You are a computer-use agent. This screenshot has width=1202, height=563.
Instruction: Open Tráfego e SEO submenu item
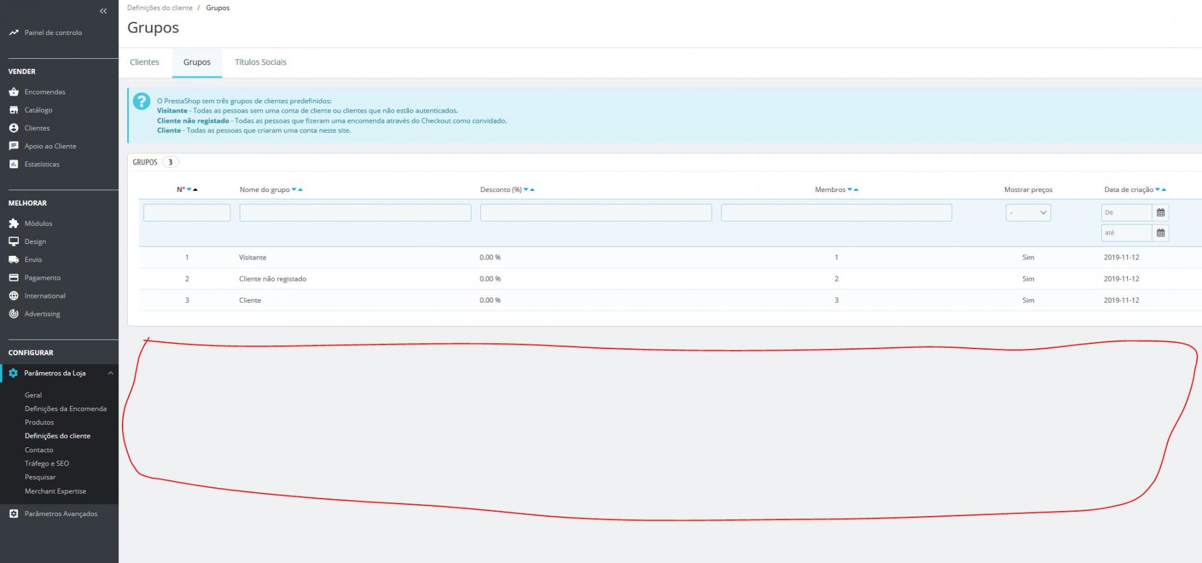tap(47, 464)
